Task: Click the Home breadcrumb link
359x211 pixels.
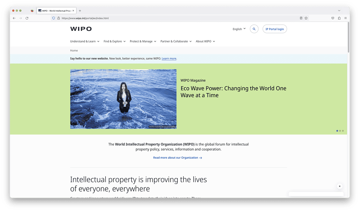Action: point(74,51)
